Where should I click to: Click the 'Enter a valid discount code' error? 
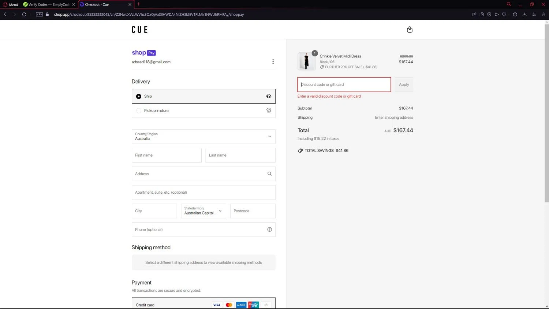[x=329, y=96]
